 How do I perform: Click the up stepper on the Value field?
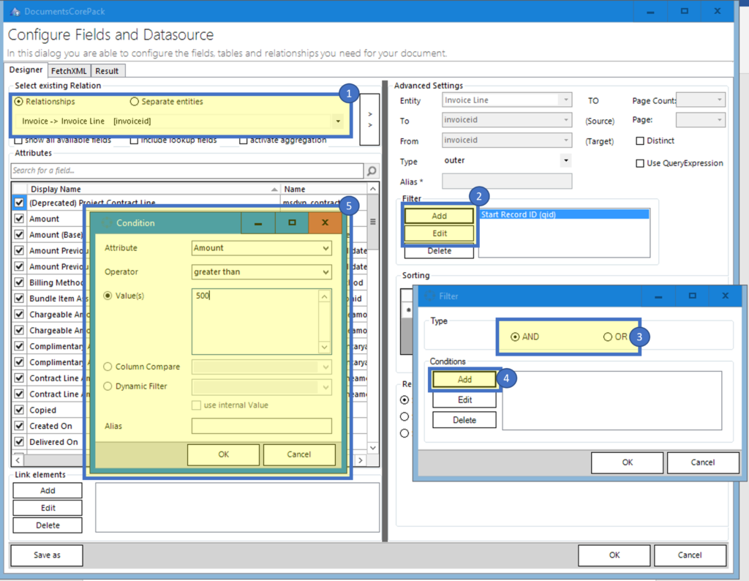coord(324,296)
